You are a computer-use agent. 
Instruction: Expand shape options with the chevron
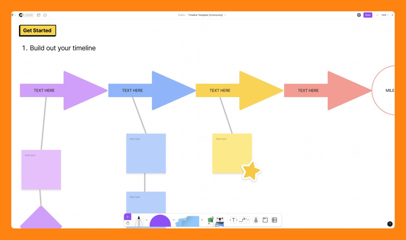point(174,220)
